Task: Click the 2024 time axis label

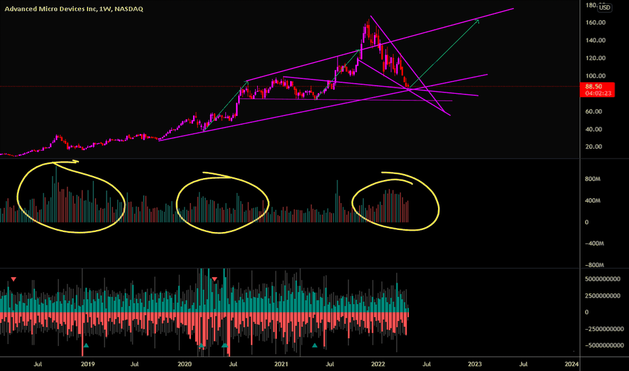Action: (x=571, y=364)
